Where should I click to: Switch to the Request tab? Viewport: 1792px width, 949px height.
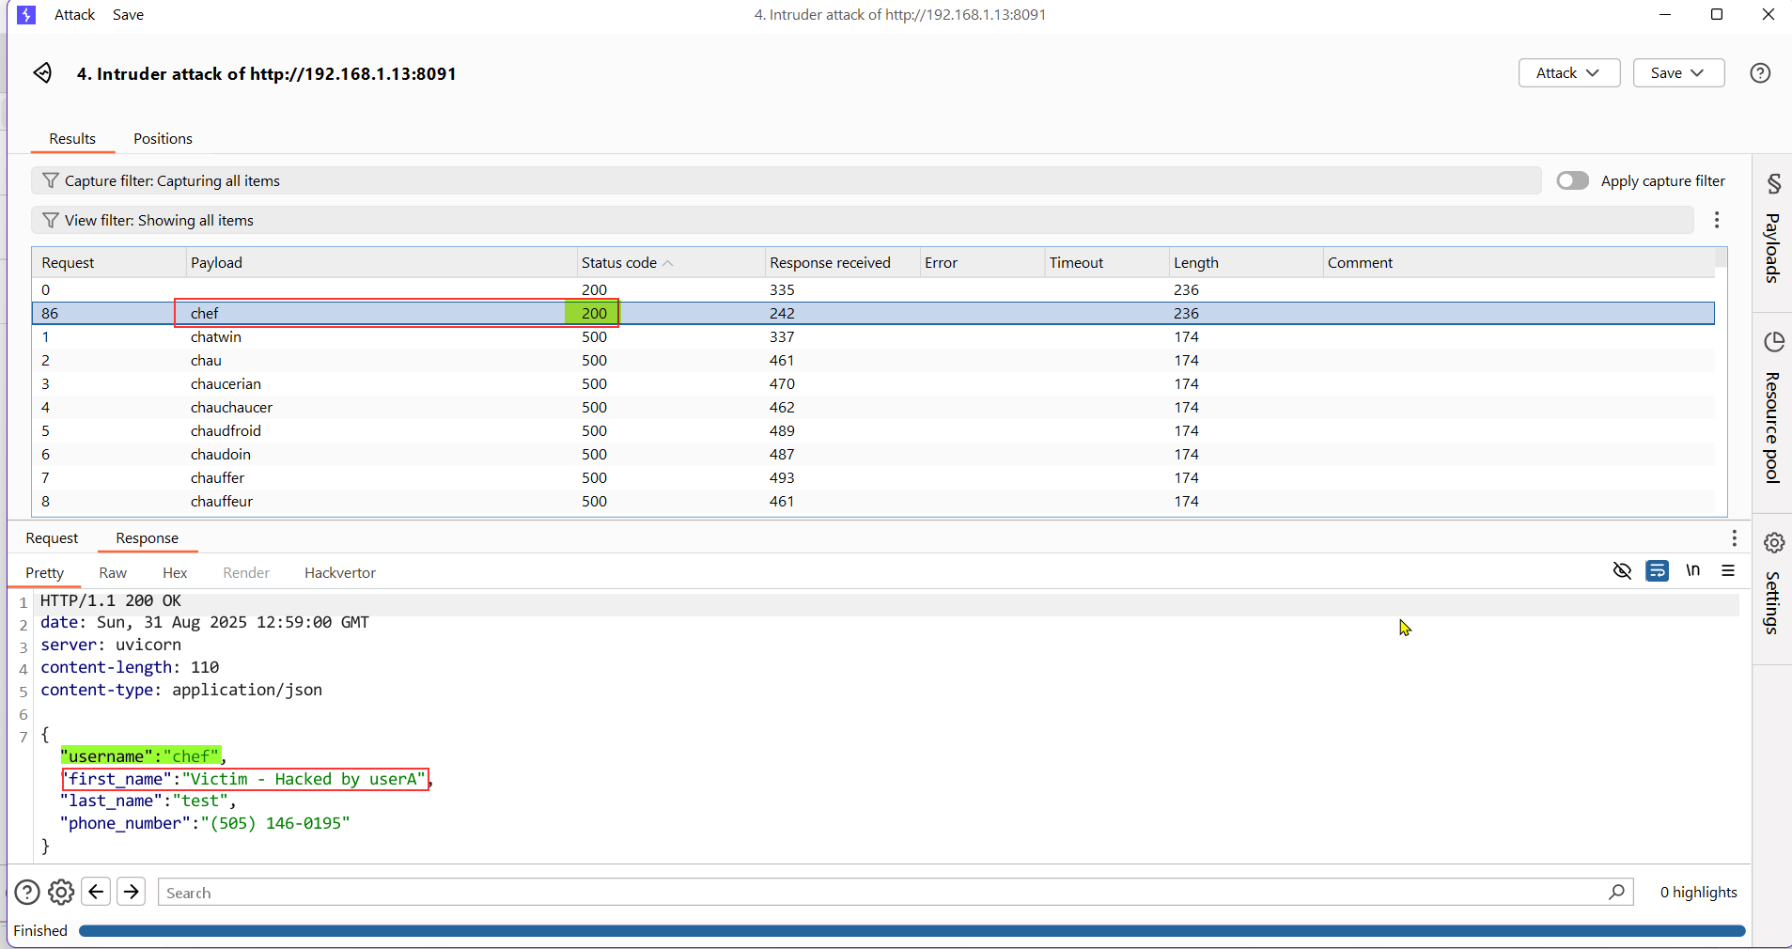point(52,538)
